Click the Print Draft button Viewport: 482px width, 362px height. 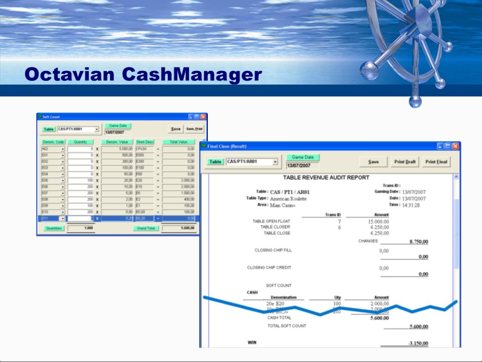(x=405, y=161)
